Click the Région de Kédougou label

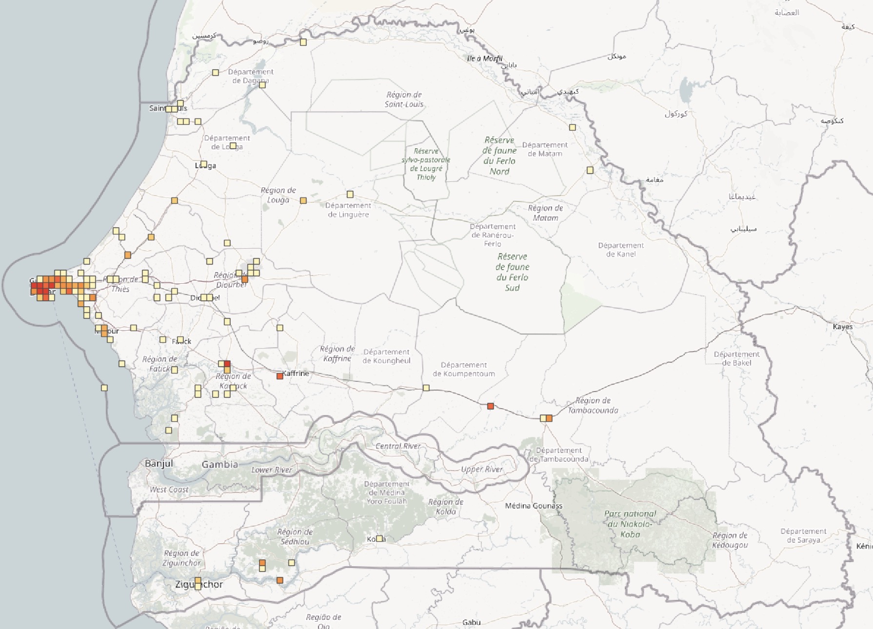click(730, 540)
